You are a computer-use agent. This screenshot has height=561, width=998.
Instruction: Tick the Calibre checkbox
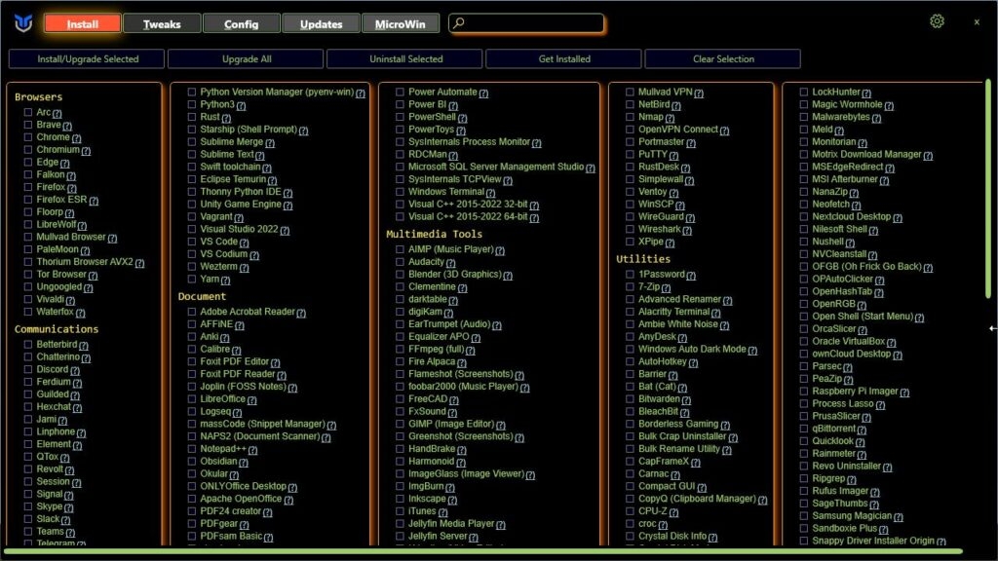point(192,350)
